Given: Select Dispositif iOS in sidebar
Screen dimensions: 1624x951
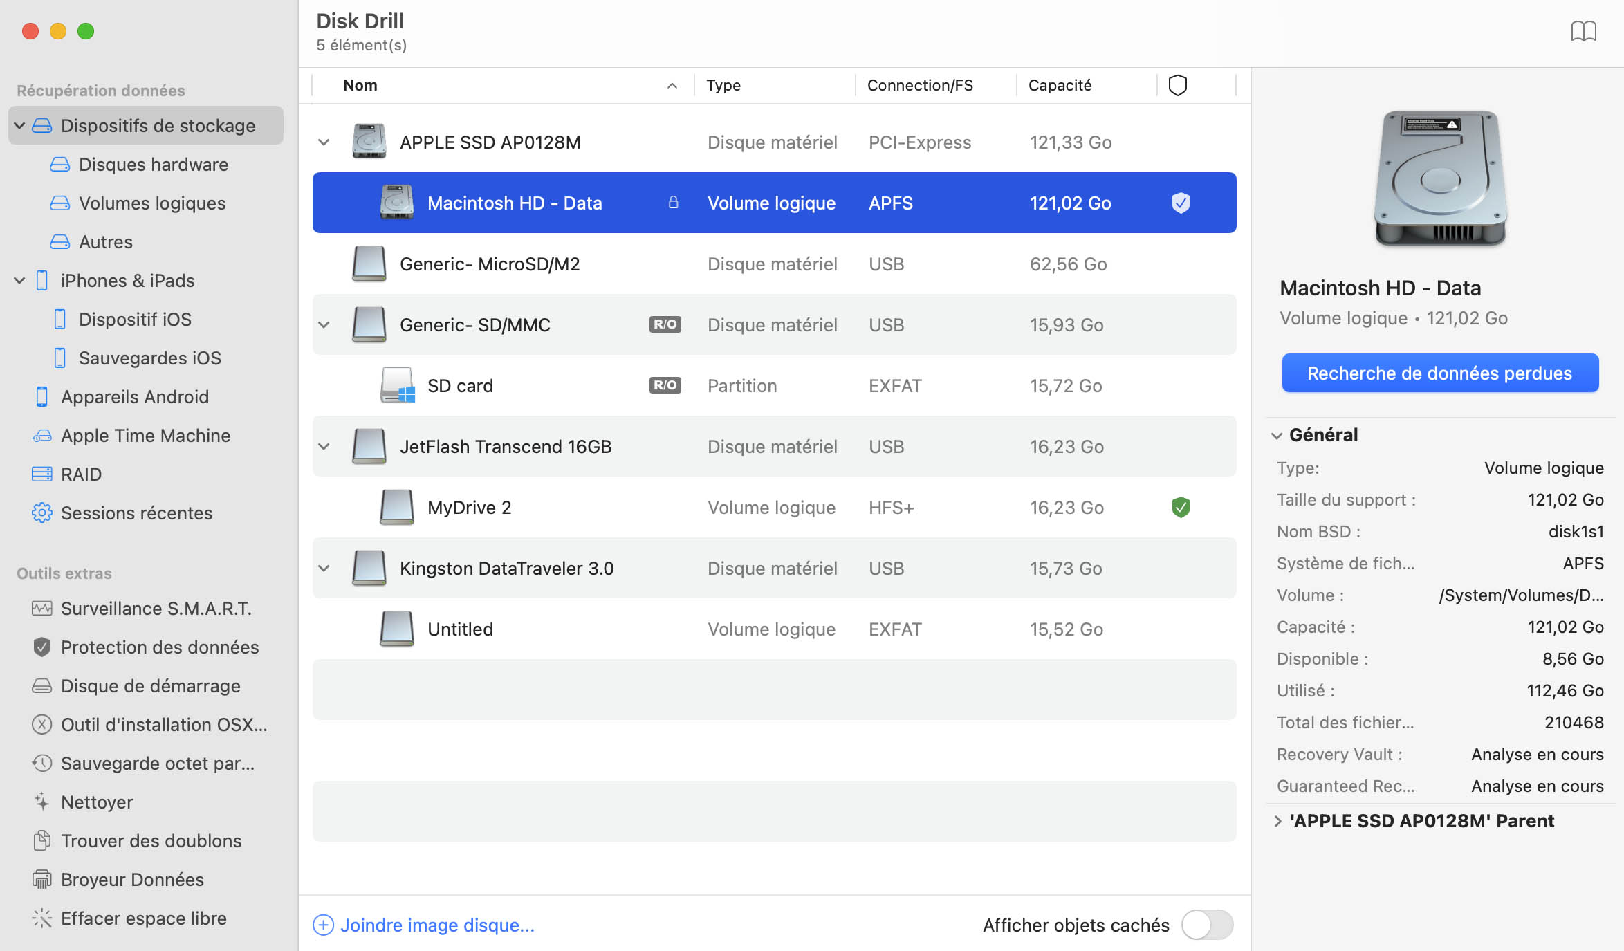Looking at the screenshot, I should click(x=135, y=319).
